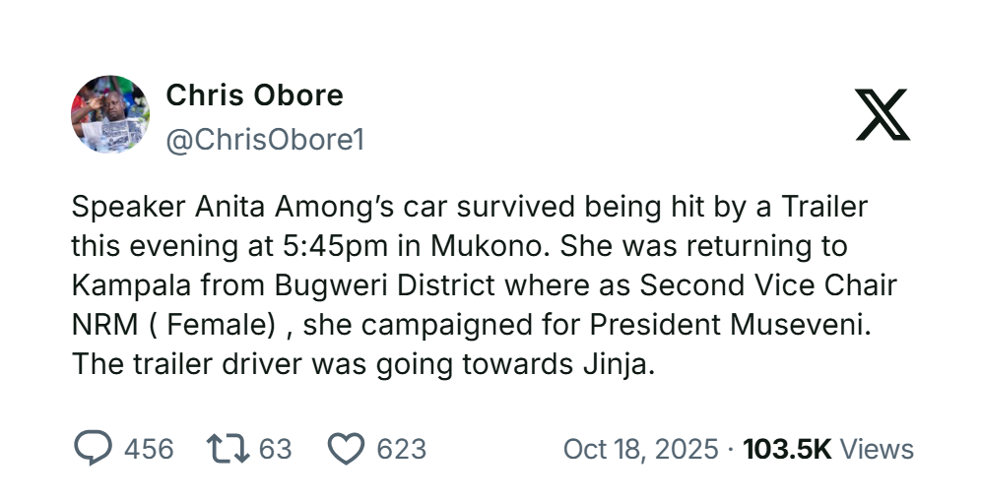Click the 456 replies count
Viewport: 981px width, 501px height.
coord(149,449)
